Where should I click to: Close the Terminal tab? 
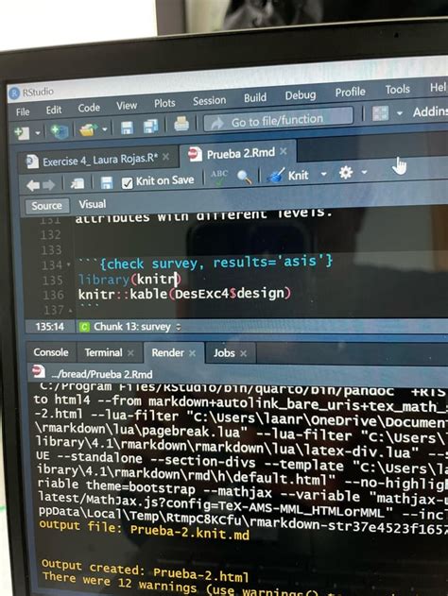pyautogui.click(x=130, y=353)
